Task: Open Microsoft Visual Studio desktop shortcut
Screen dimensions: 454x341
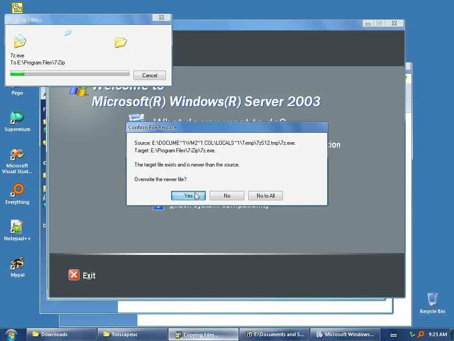Action: tap(17, 161)
